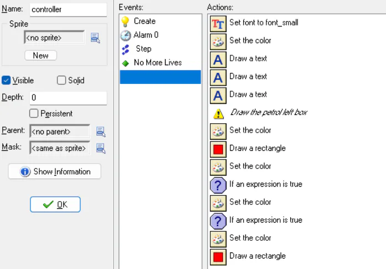Open the Mask sprite selection menu
386x269 pixels.
click(101, 148)
